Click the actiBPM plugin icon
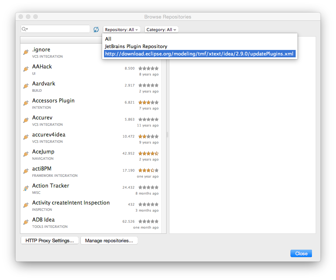This screenshot has height=280, width=336. 25,171
